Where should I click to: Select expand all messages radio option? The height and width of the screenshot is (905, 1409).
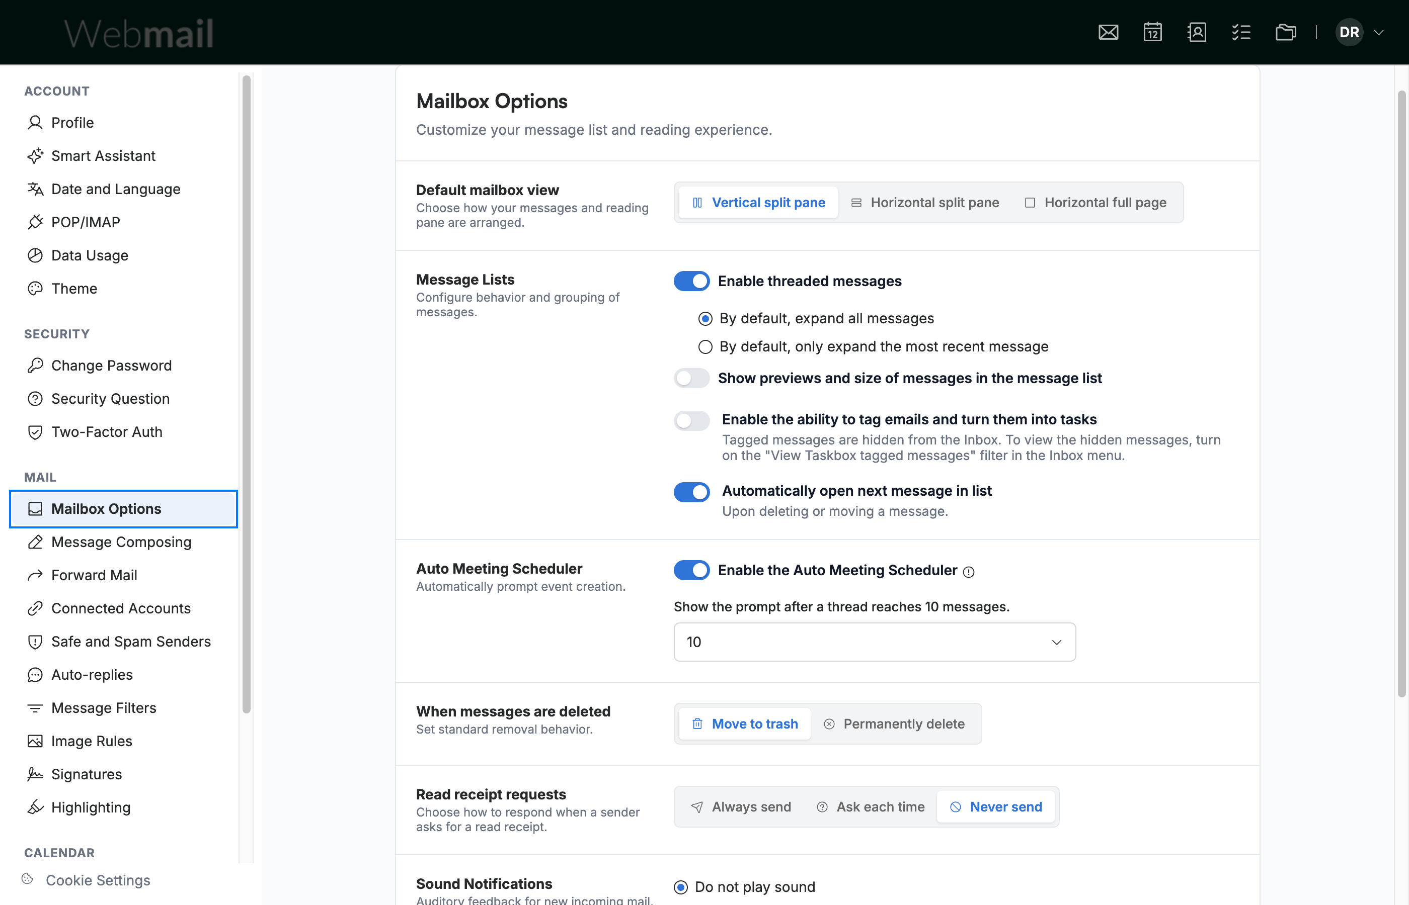[x=705, y=319]
